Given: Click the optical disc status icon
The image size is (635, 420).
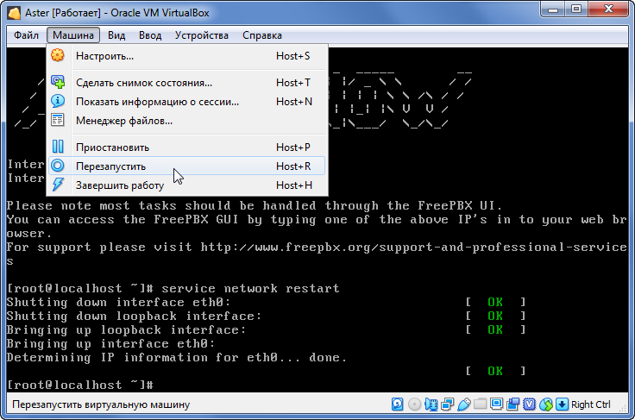Looking at the screenshot, I should tap(414, 404).
